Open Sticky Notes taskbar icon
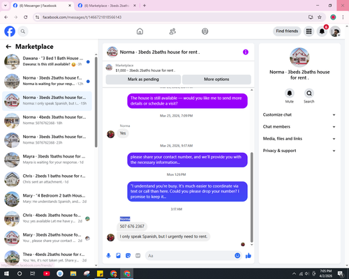This screenshot has height=279, width=349. coord(100,273)
